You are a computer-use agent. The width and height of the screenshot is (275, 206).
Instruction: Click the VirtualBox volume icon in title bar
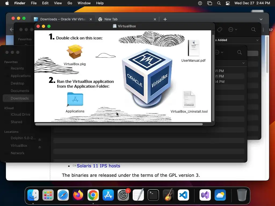click(x=114, y=26)
